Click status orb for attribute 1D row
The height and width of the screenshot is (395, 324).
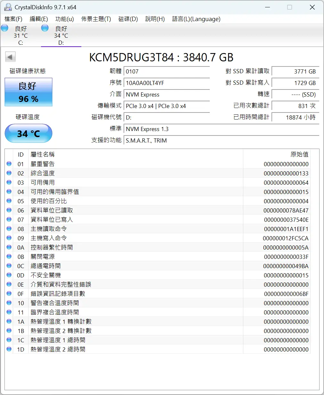9,349
